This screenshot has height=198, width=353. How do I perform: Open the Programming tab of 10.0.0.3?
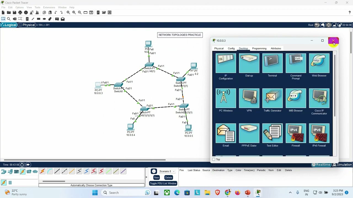(259, 48)
